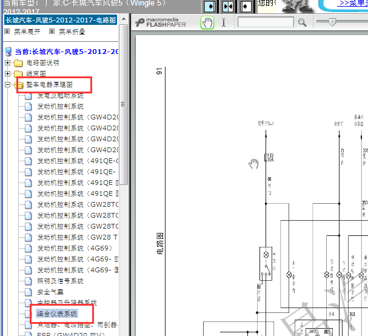The width and height of the screenshot is (368, 336).
Task: Click the FlashPaper search text field
Action: pyautogui.click(x=266, y=22)
